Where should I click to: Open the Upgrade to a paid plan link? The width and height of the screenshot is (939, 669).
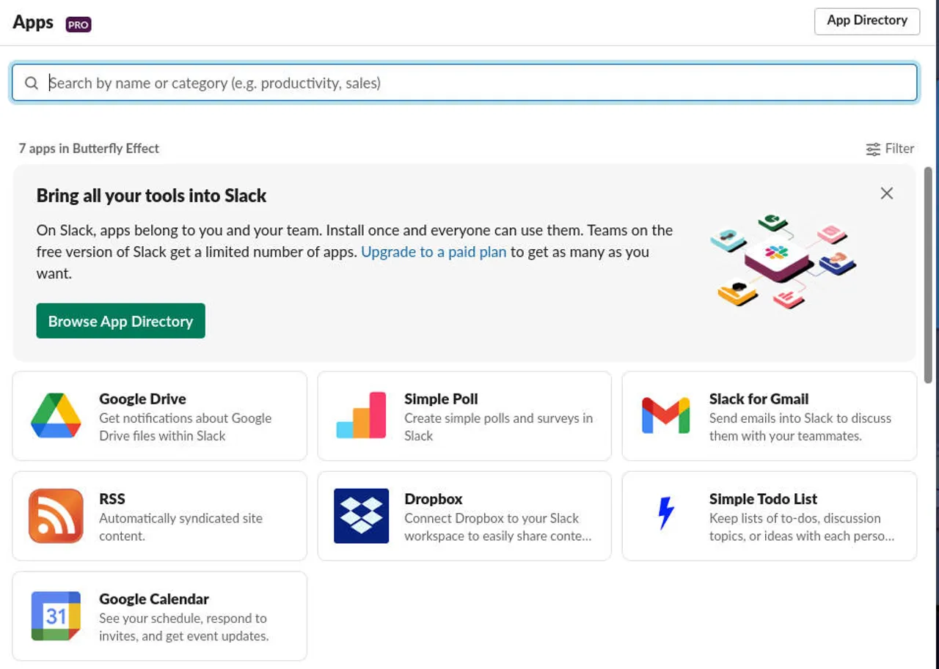pyautogui.click(x=434, y=251)
